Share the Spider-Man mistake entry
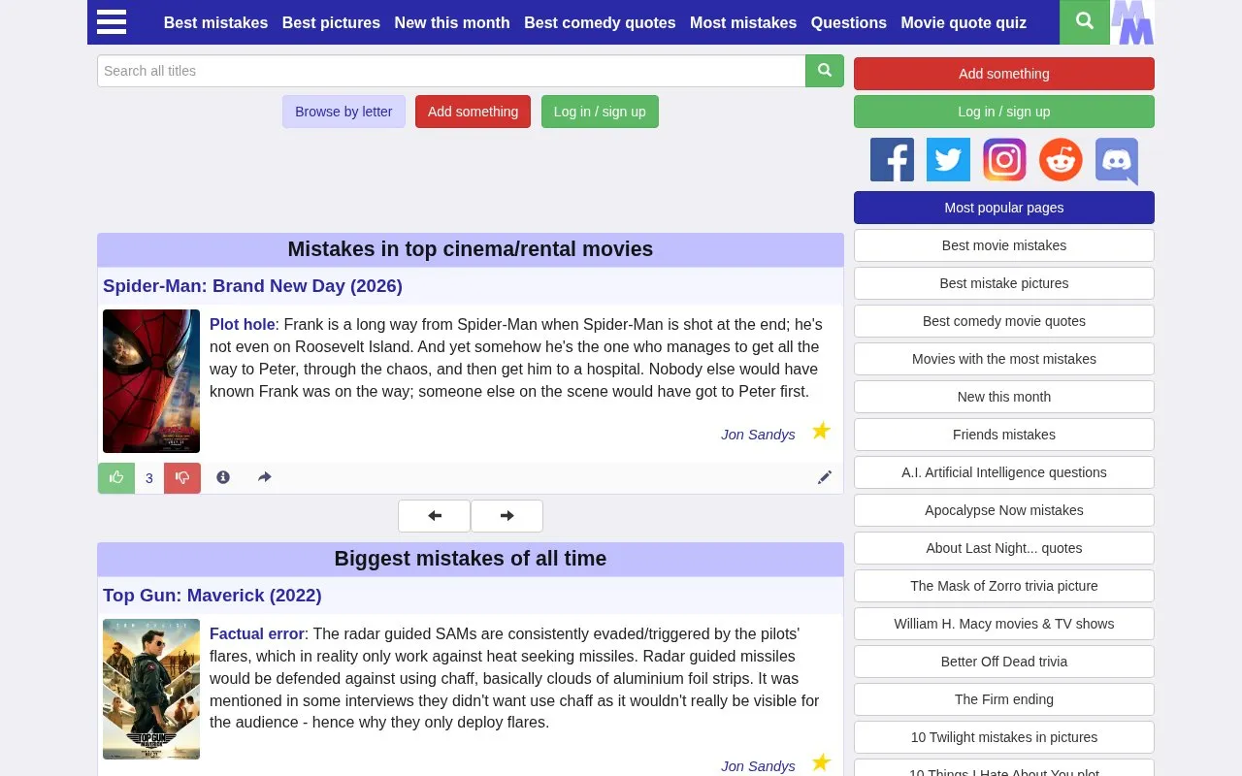Viewport: 1242px width, 776px height. (264, 477)
